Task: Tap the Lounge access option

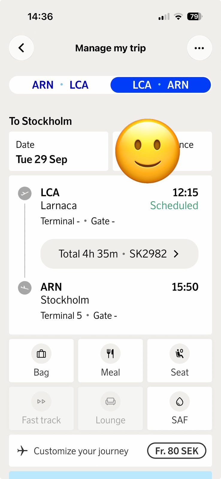Action: coord(110,408)
